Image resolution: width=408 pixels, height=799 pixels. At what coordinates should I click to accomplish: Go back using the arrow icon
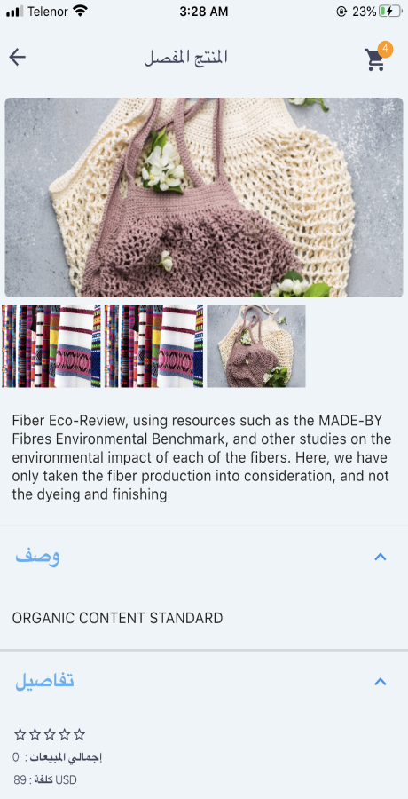point(18,57)
